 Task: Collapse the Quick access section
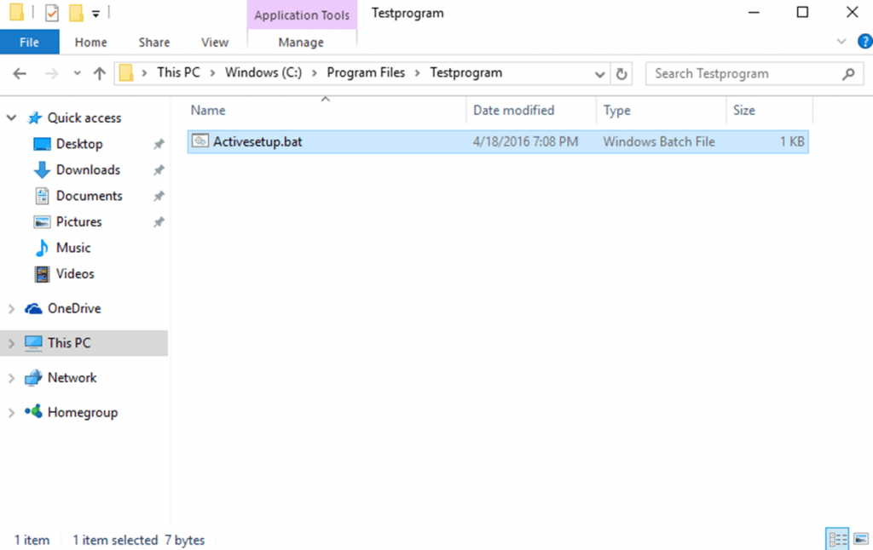11,118
